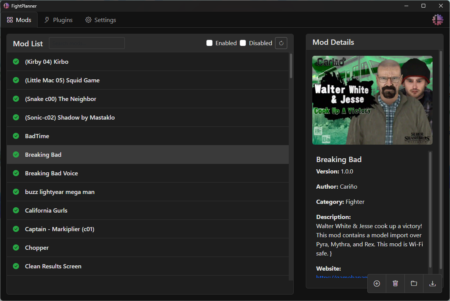450x301 pixels.
Task: Select the BadTime mod name
Action: (x=37, y=136)
